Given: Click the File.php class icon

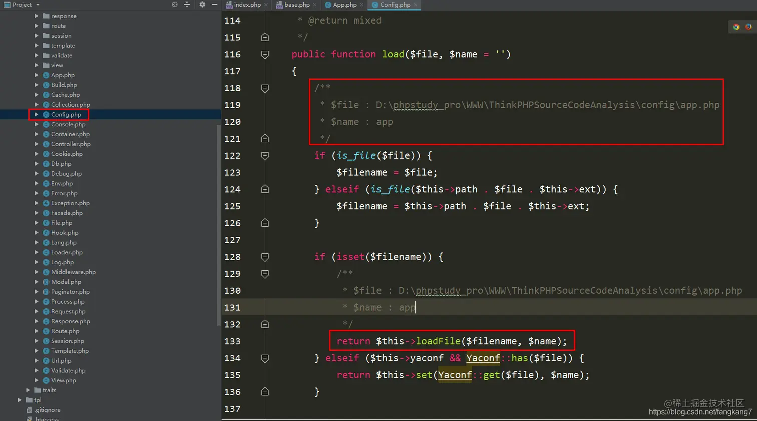Looking at the screenshot, I should click(x=46, y=223).
